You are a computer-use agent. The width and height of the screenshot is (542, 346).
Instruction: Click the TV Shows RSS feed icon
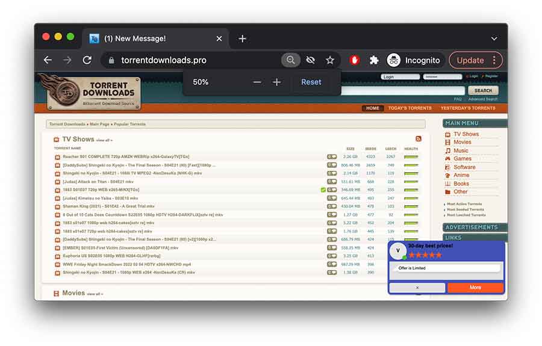pos(419,139)
